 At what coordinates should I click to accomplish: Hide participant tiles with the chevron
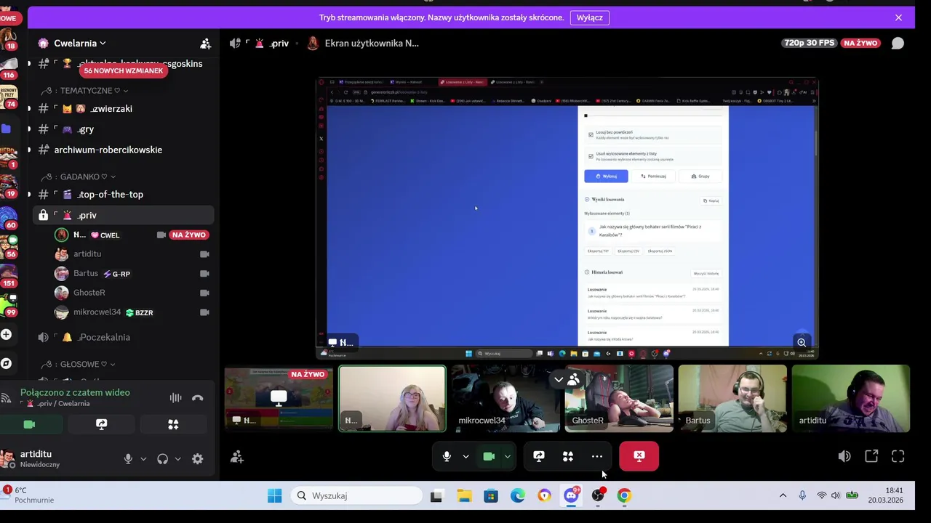click(558, 379)
